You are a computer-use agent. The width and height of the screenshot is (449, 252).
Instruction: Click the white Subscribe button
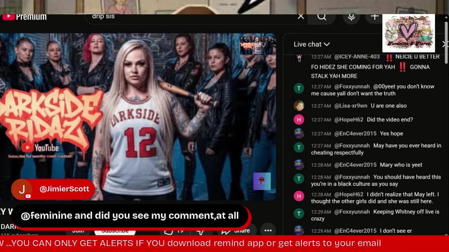[x=115, y=231]
